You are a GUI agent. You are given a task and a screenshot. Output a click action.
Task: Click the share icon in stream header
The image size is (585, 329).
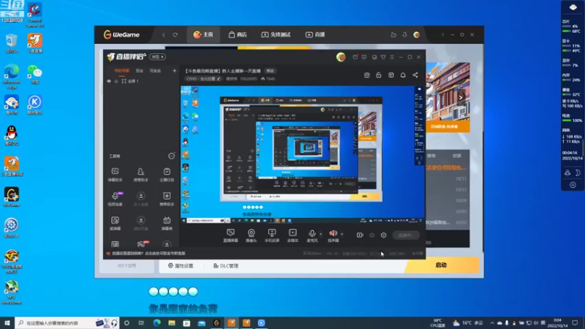[415, 75]
